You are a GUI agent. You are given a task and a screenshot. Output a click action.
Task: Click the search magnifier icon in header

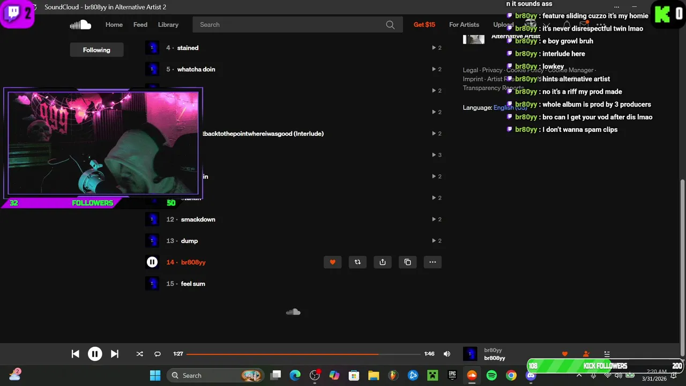tap(390, 25)
